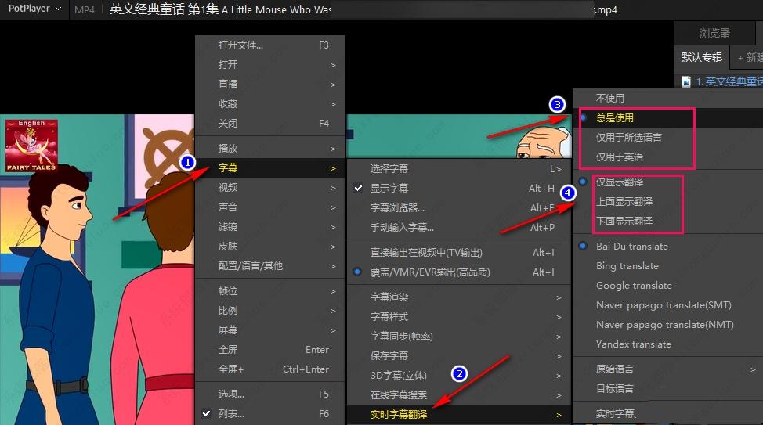Open the 屏幕 submenu

[x=270, y=330]
